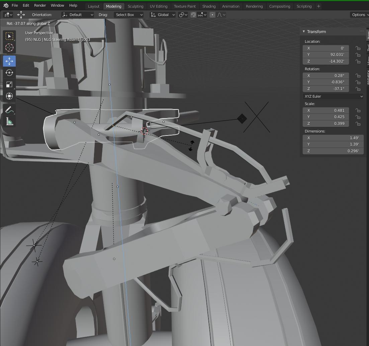This screenshot has width=369, height=346.
Task: Open the Drag Select Box dropdown
Action: coord(129,15)
